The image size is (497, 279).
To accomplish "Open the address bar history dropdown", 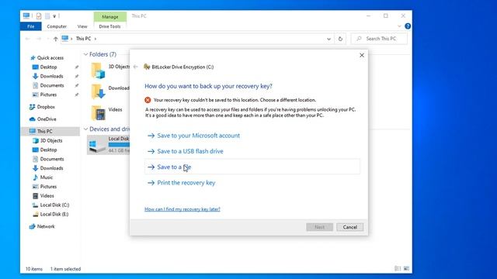I will (328, 39).
